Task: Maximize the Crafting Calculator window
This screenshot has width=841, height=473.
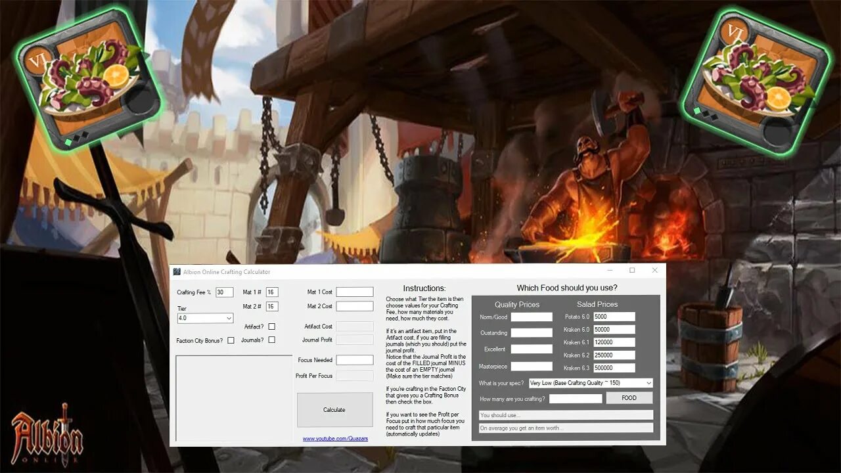Action: pos(632,271)
